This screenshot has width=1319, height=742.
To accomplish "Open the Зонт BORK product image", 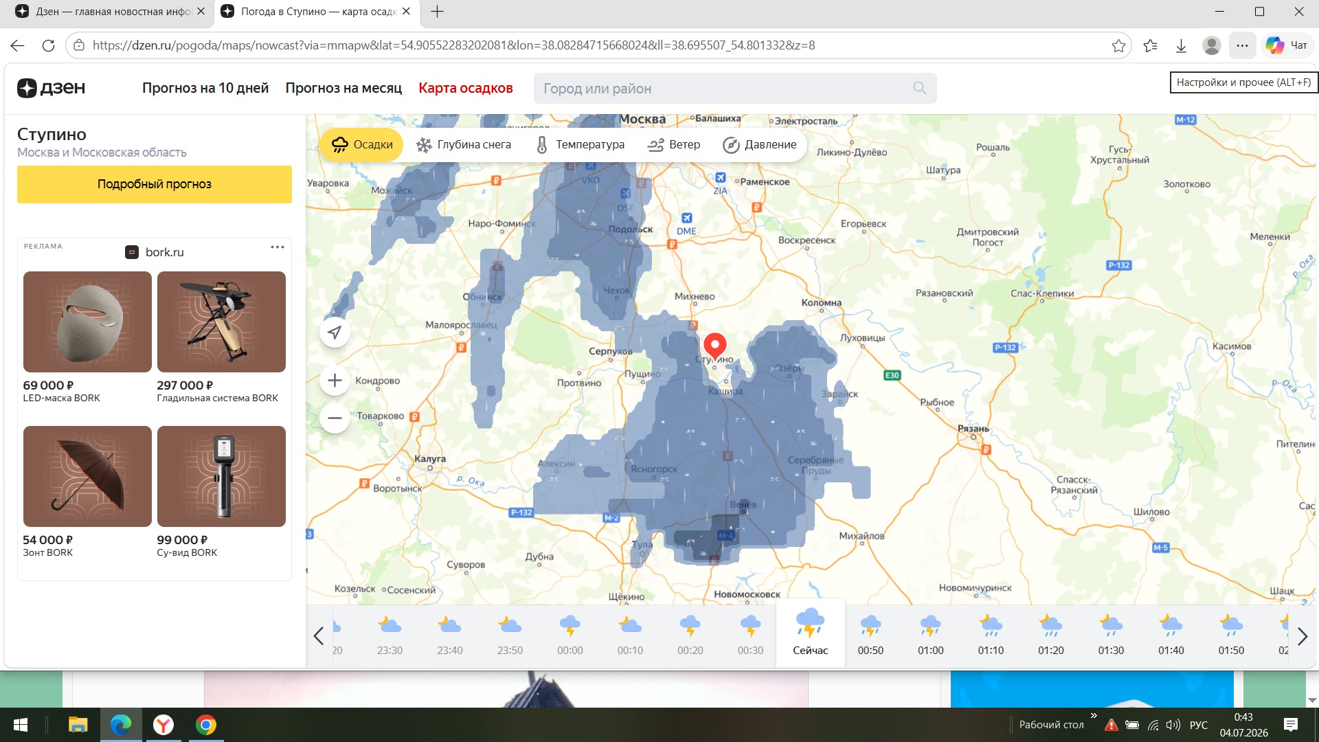I will [x=87, y=476].
